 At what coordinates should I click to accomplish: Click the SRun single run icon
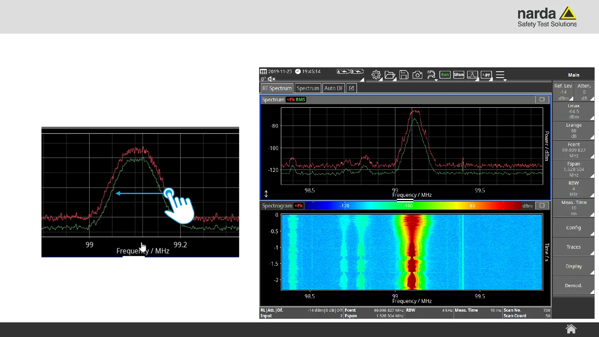(x=459, y=74)
